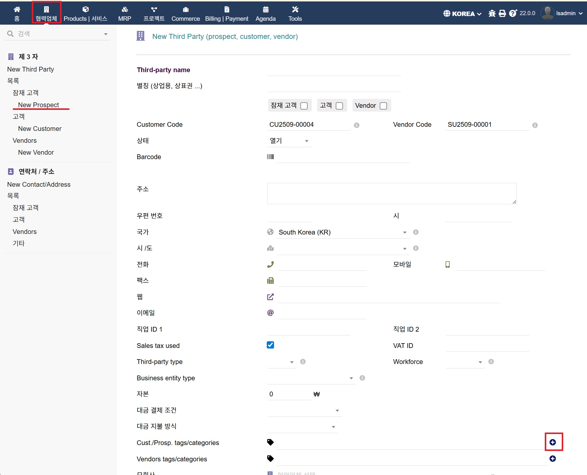Click the Third-party name input field
The height and width of the screenshot is (475, 587).
pyautogui.click(x=333, y=70)
